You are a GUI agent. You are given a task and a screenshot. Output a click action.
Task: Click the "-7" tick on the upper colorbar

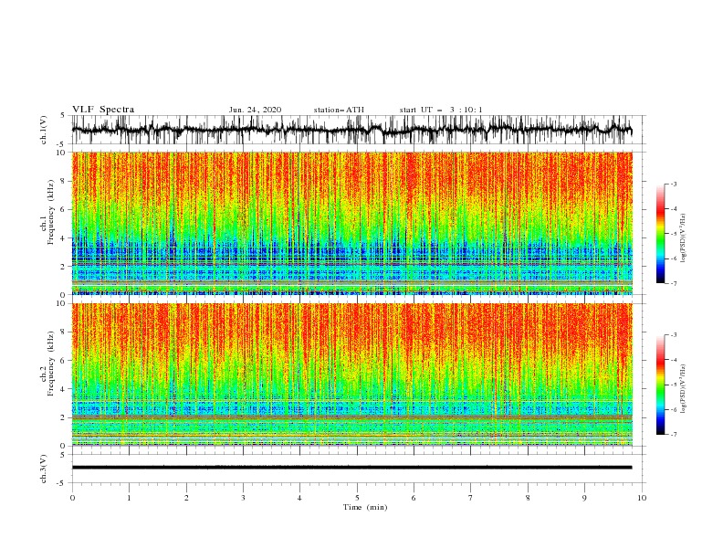point(673,283)
